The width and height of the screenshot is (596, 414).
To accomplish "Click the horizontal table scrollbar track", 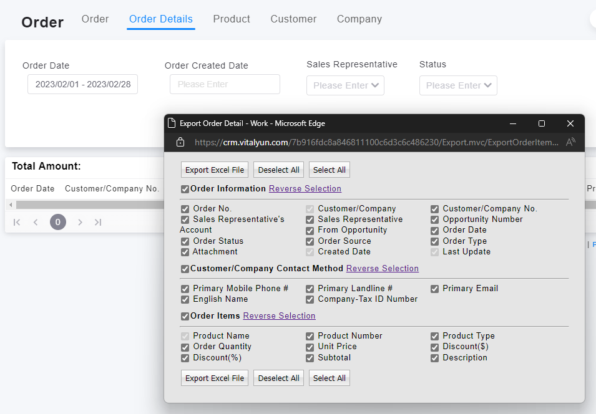I will 90,205.
